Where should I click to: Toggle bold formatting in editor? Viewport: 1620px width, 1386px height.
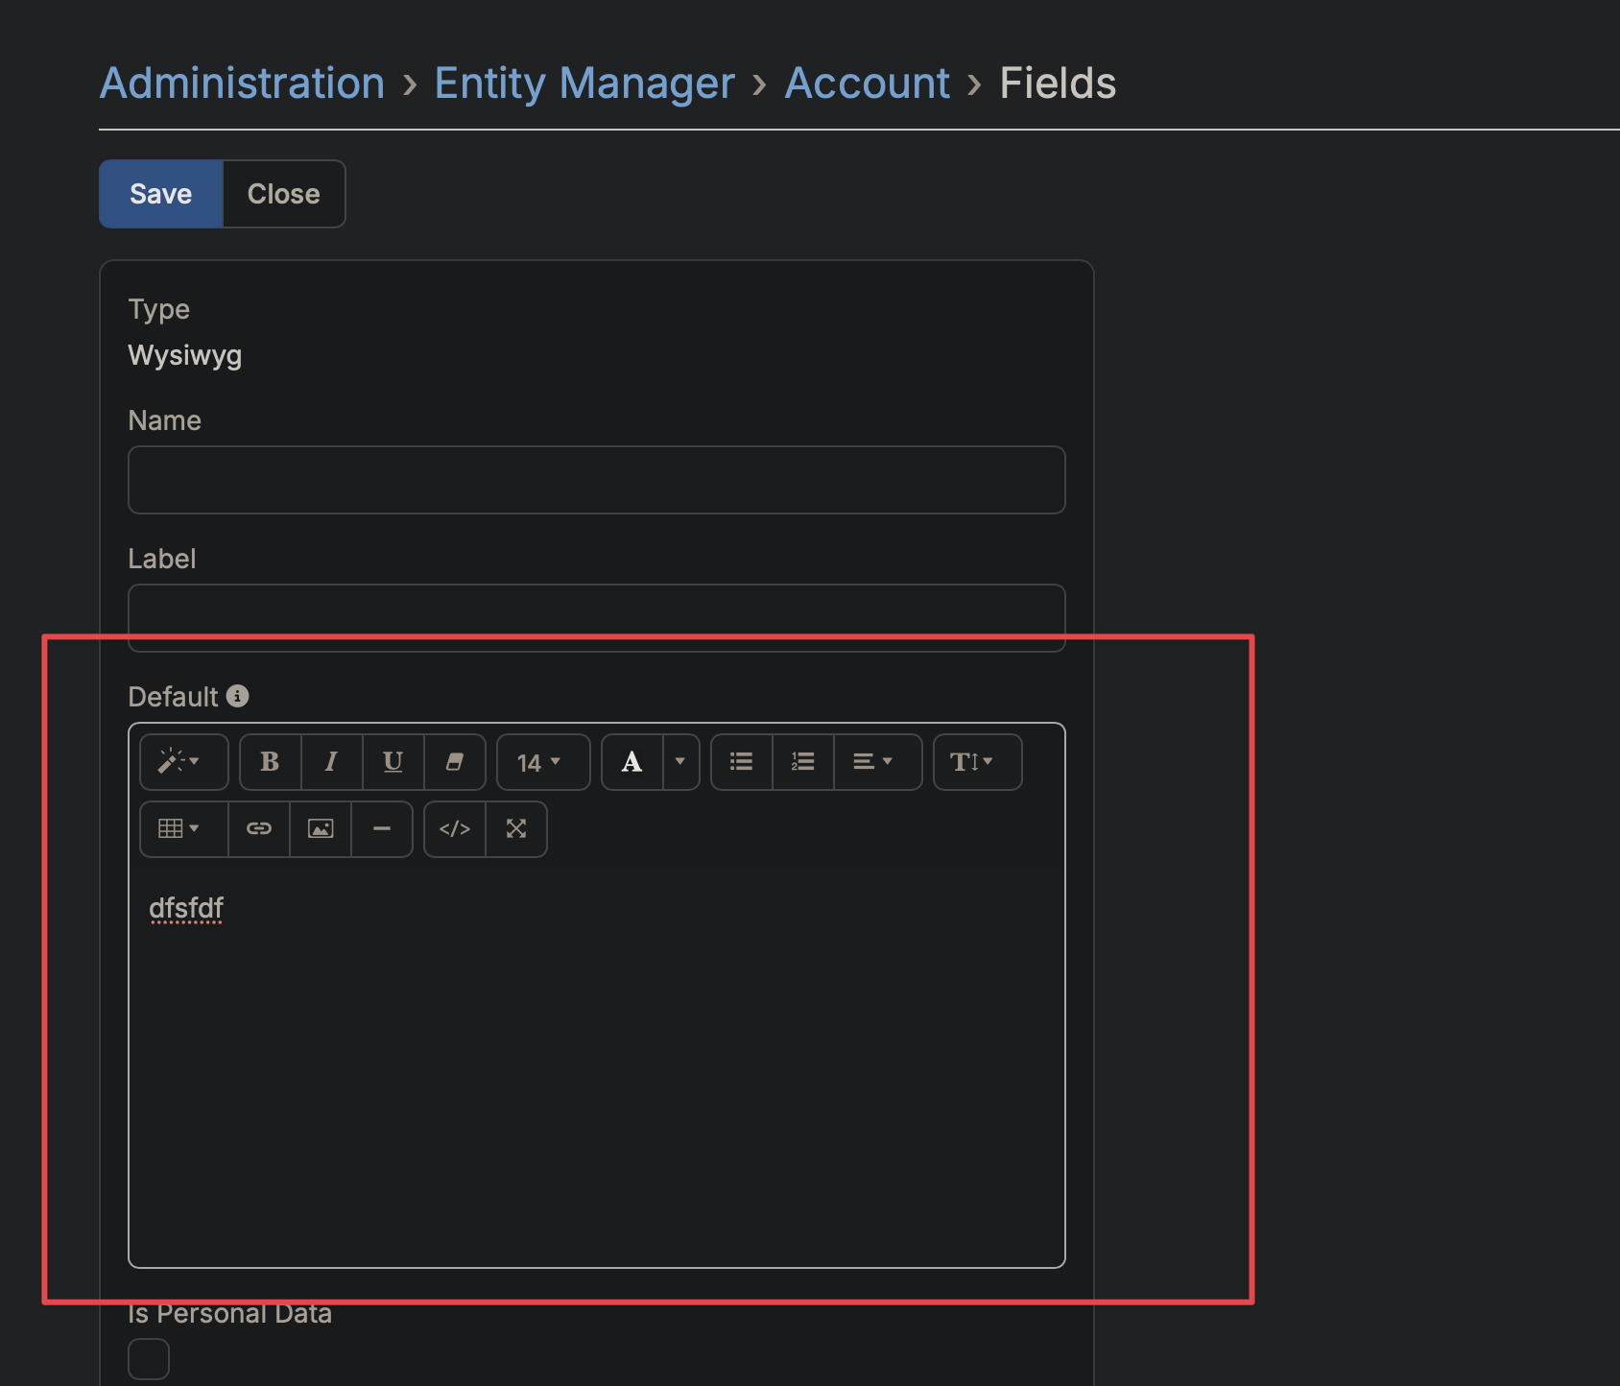coord(270,762)
